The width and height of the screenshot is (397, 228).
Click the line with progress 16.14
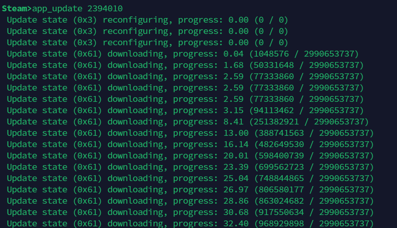191,144
